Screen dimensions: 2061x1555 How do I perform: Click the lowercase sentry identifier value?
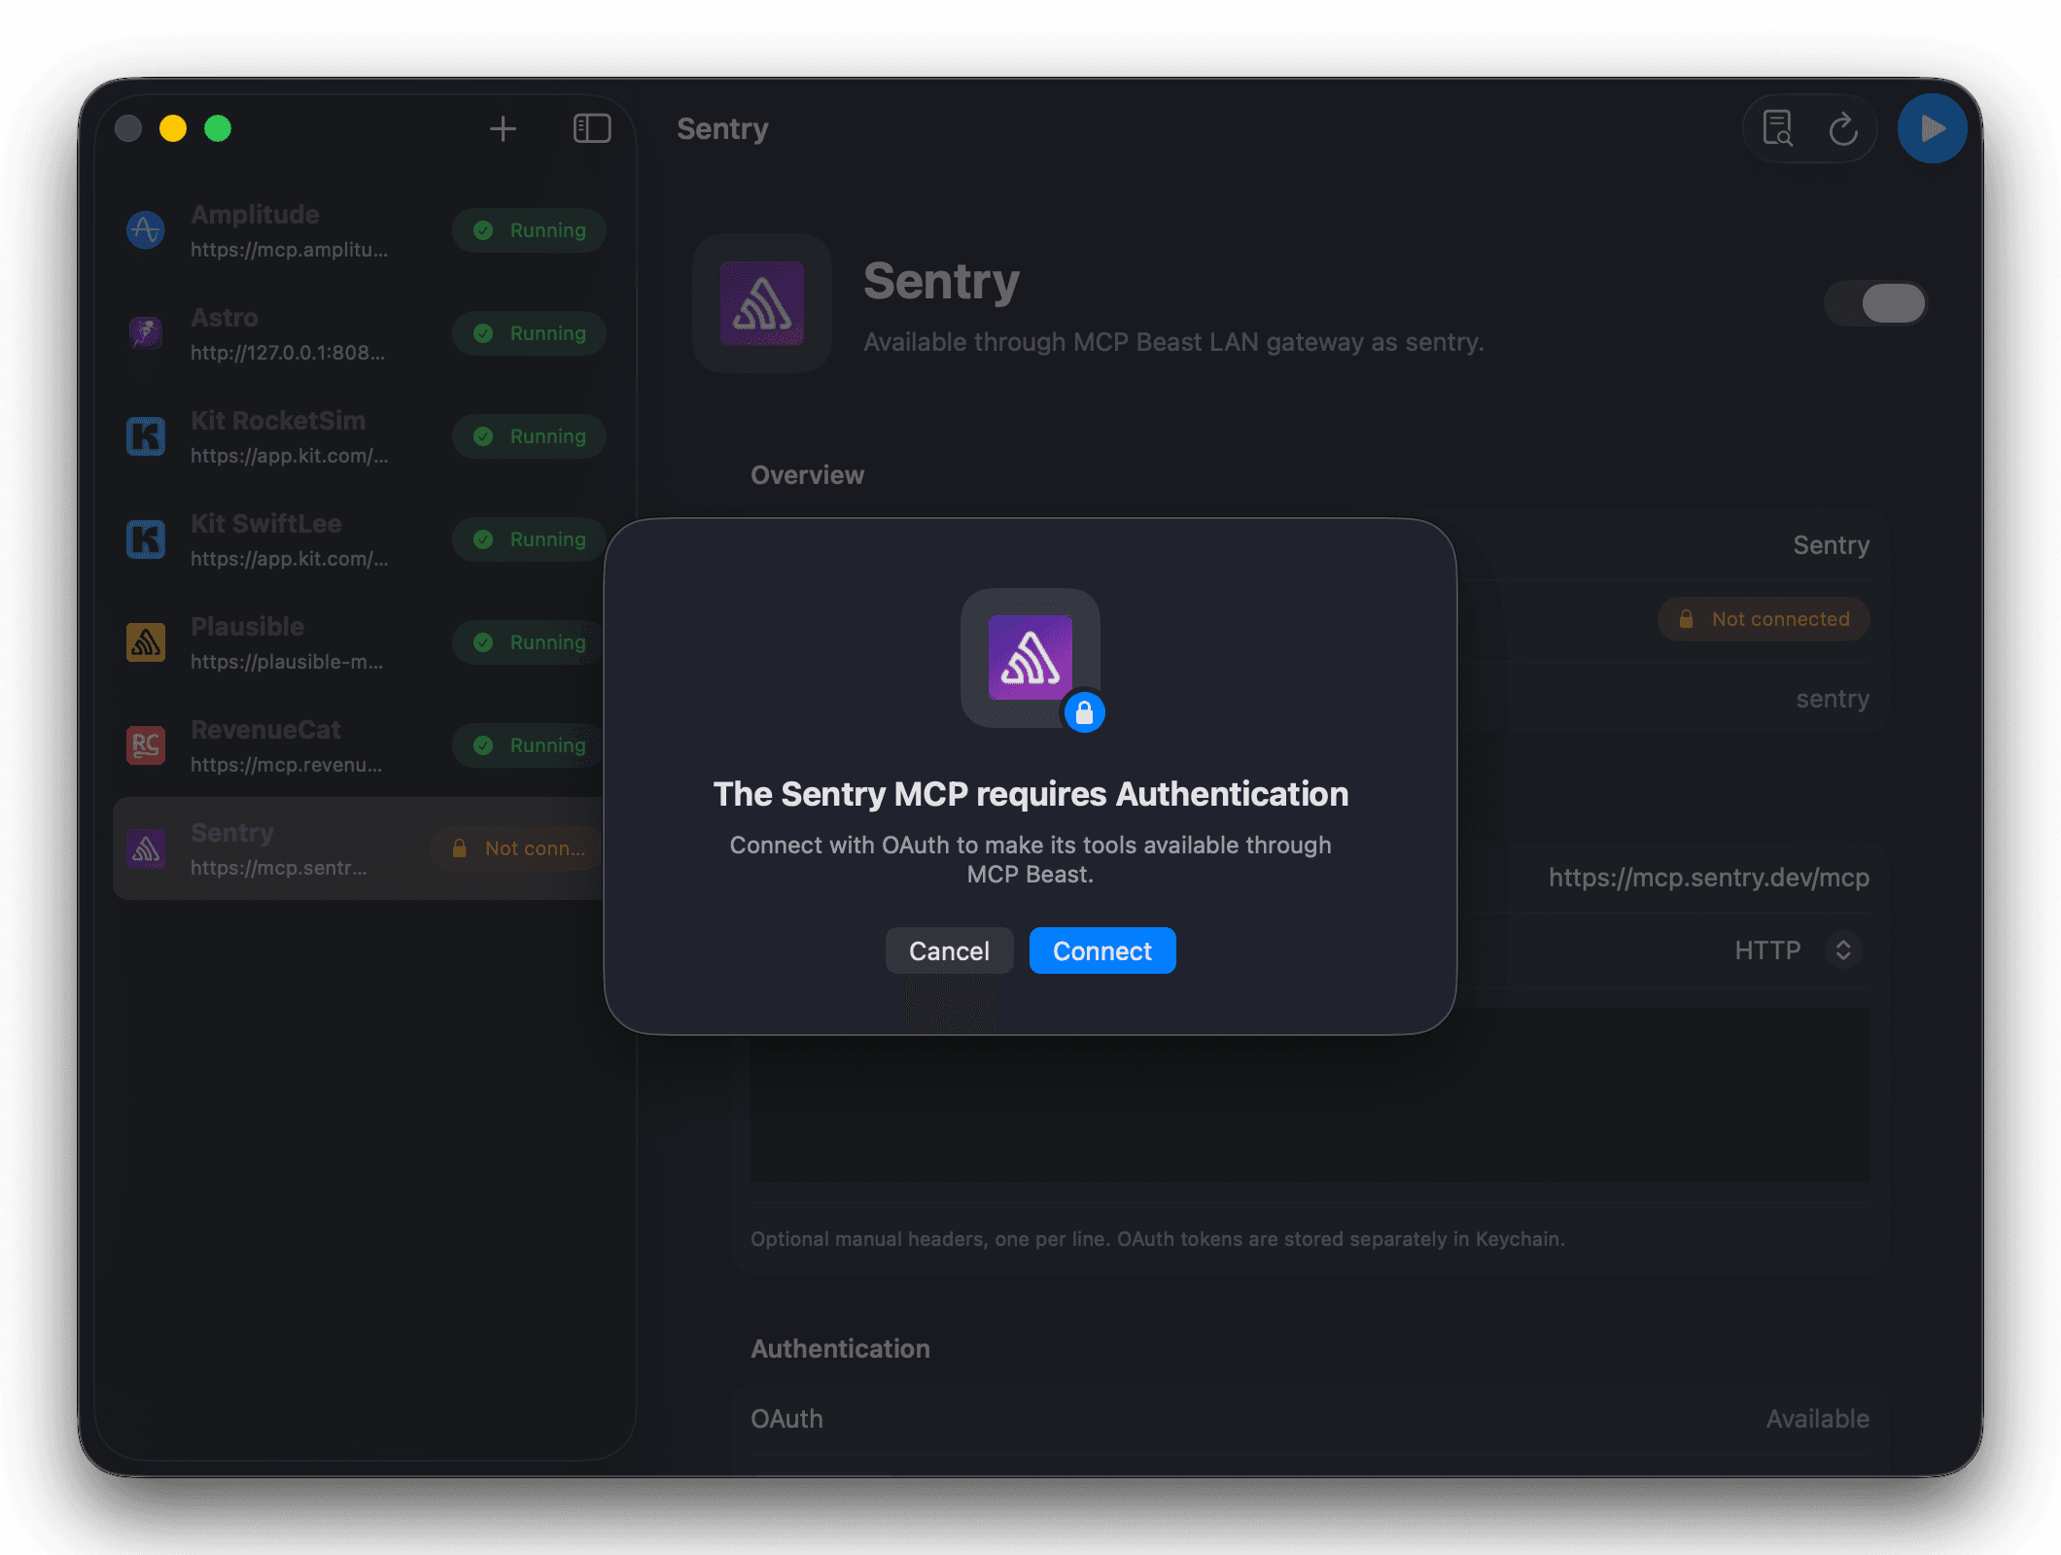(1833, 699)
